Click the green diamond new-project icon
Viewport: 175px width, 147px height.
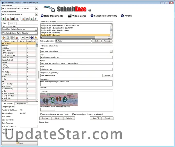point(4,19)
